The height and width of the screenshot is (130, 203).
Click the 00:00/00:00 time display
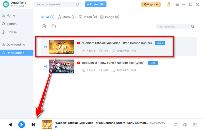click(x=158, y=123)
